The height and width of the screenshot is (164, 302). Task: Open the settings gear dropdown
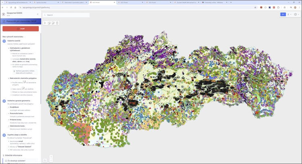[x=296, y=14]
